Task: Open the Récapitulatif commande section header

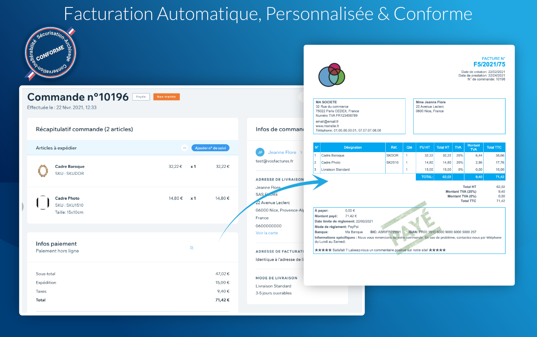Action: coord(85,129)
